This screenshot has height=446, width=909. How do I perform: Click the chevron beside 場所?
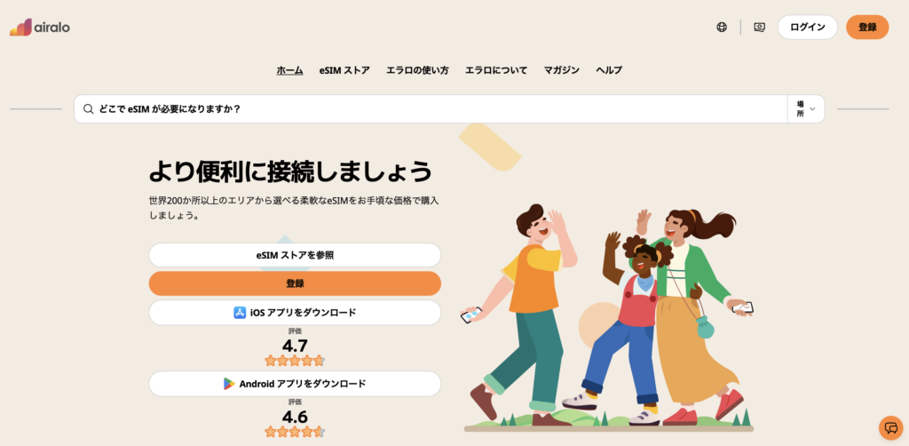pos(812,109)
